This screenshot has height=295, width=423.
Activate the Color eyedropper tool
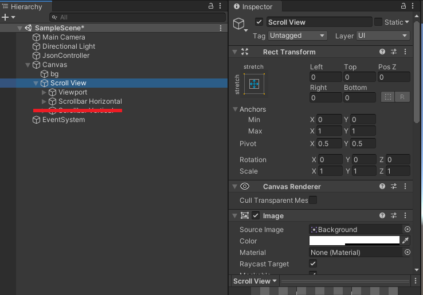(x=405, y=241)
